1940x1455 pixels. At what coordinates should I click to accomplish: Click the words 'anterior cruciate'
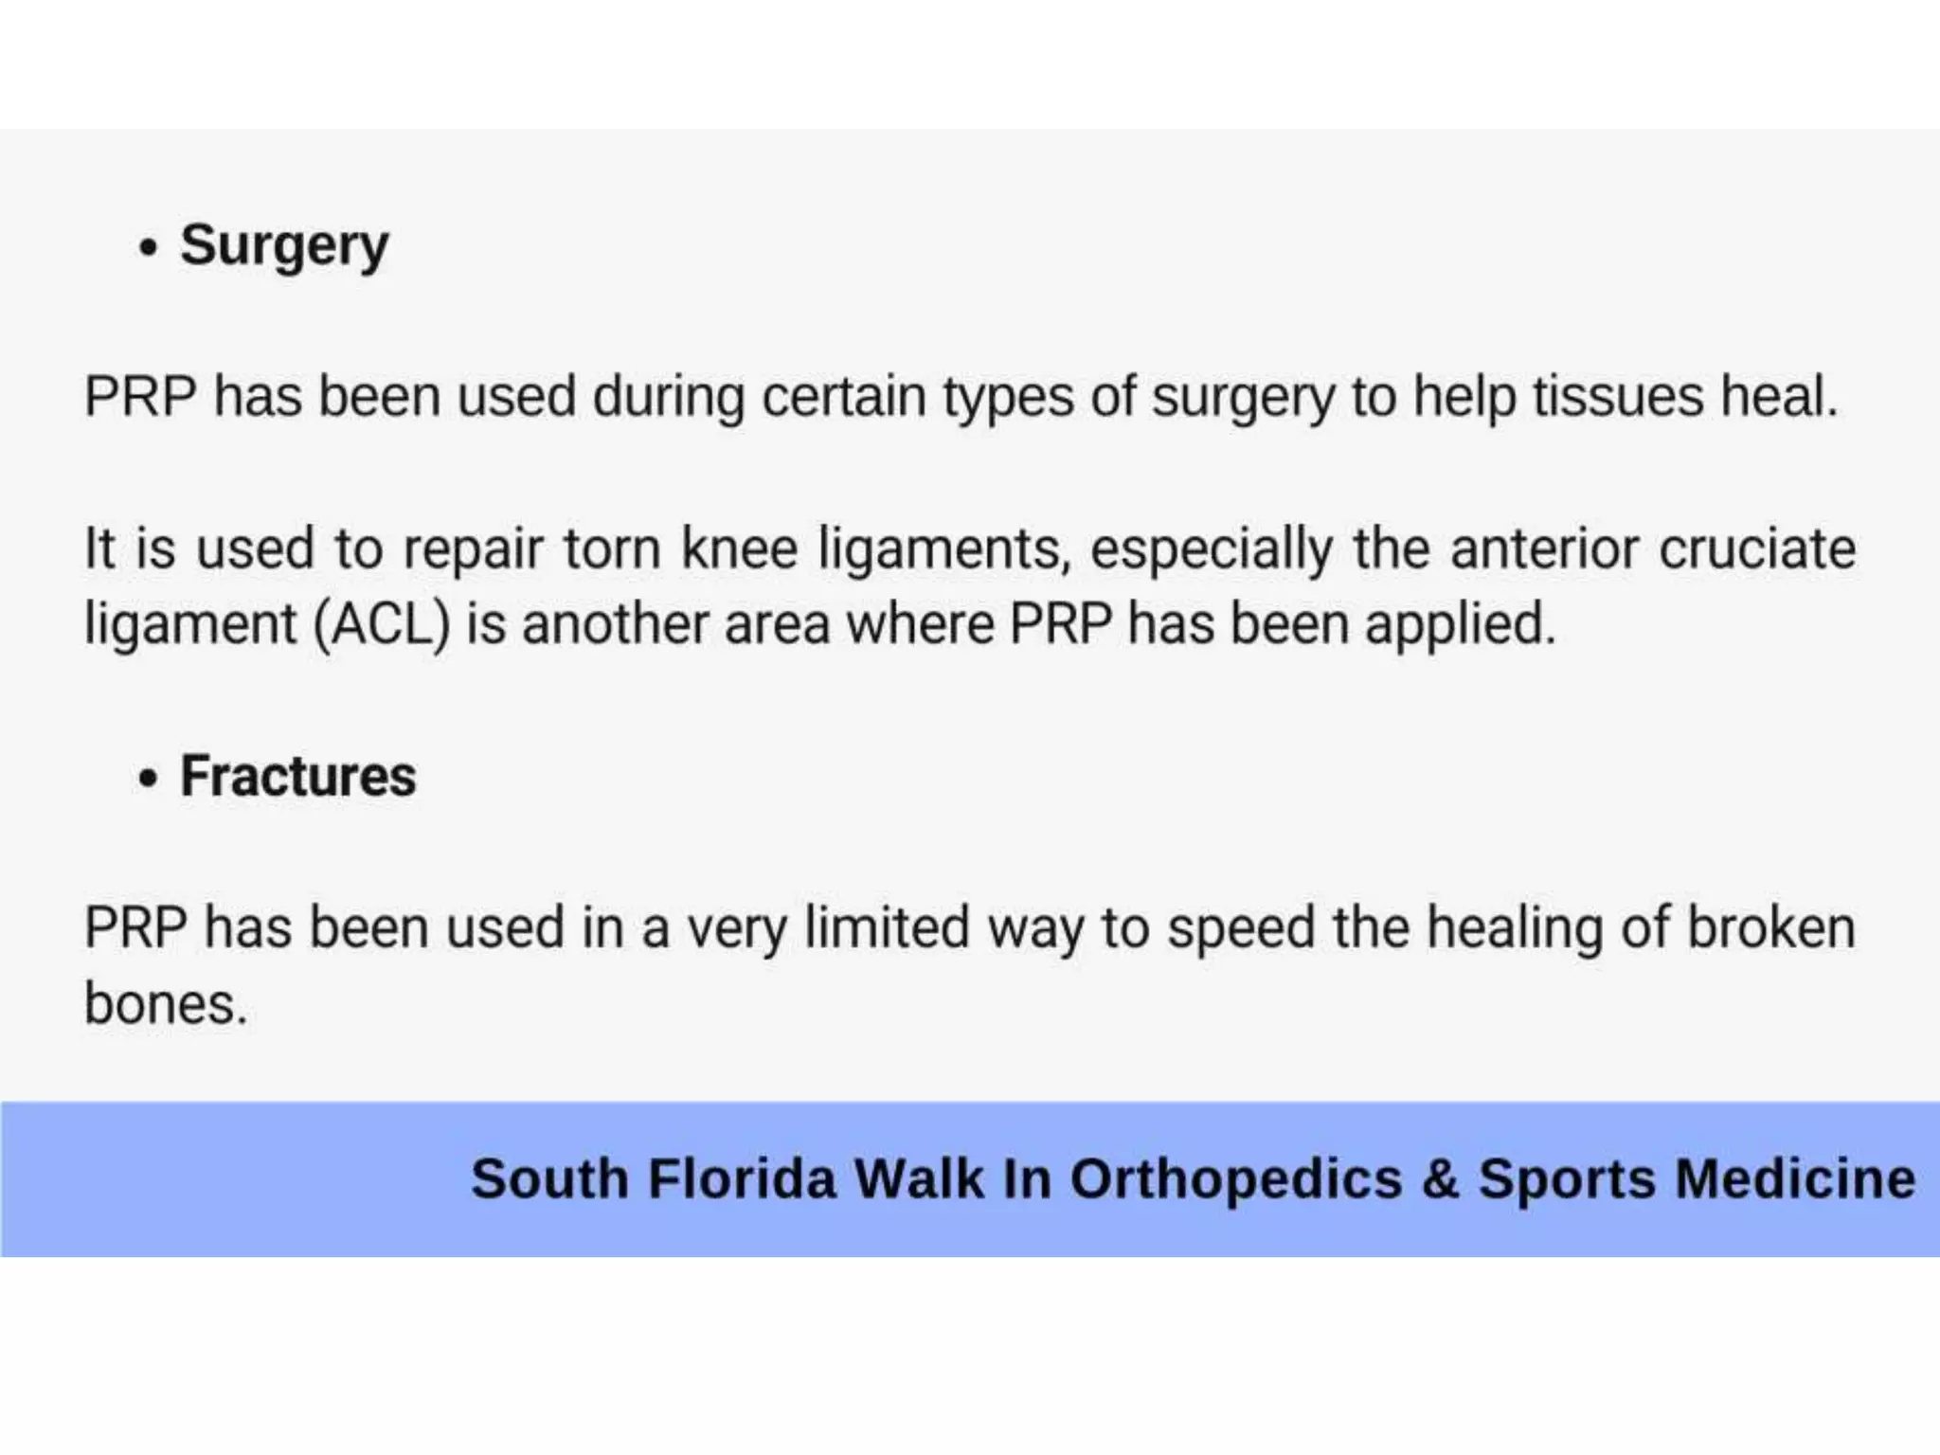pyautogui.click(x=1652, y=549)
